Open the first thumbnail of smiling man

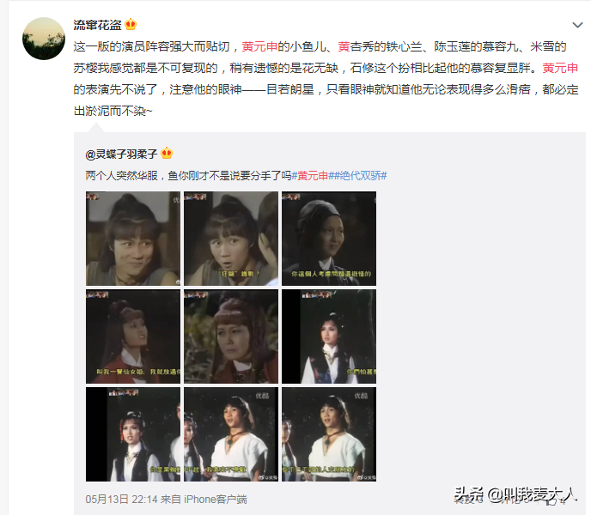pyautogui.click(x=133, y=239)
